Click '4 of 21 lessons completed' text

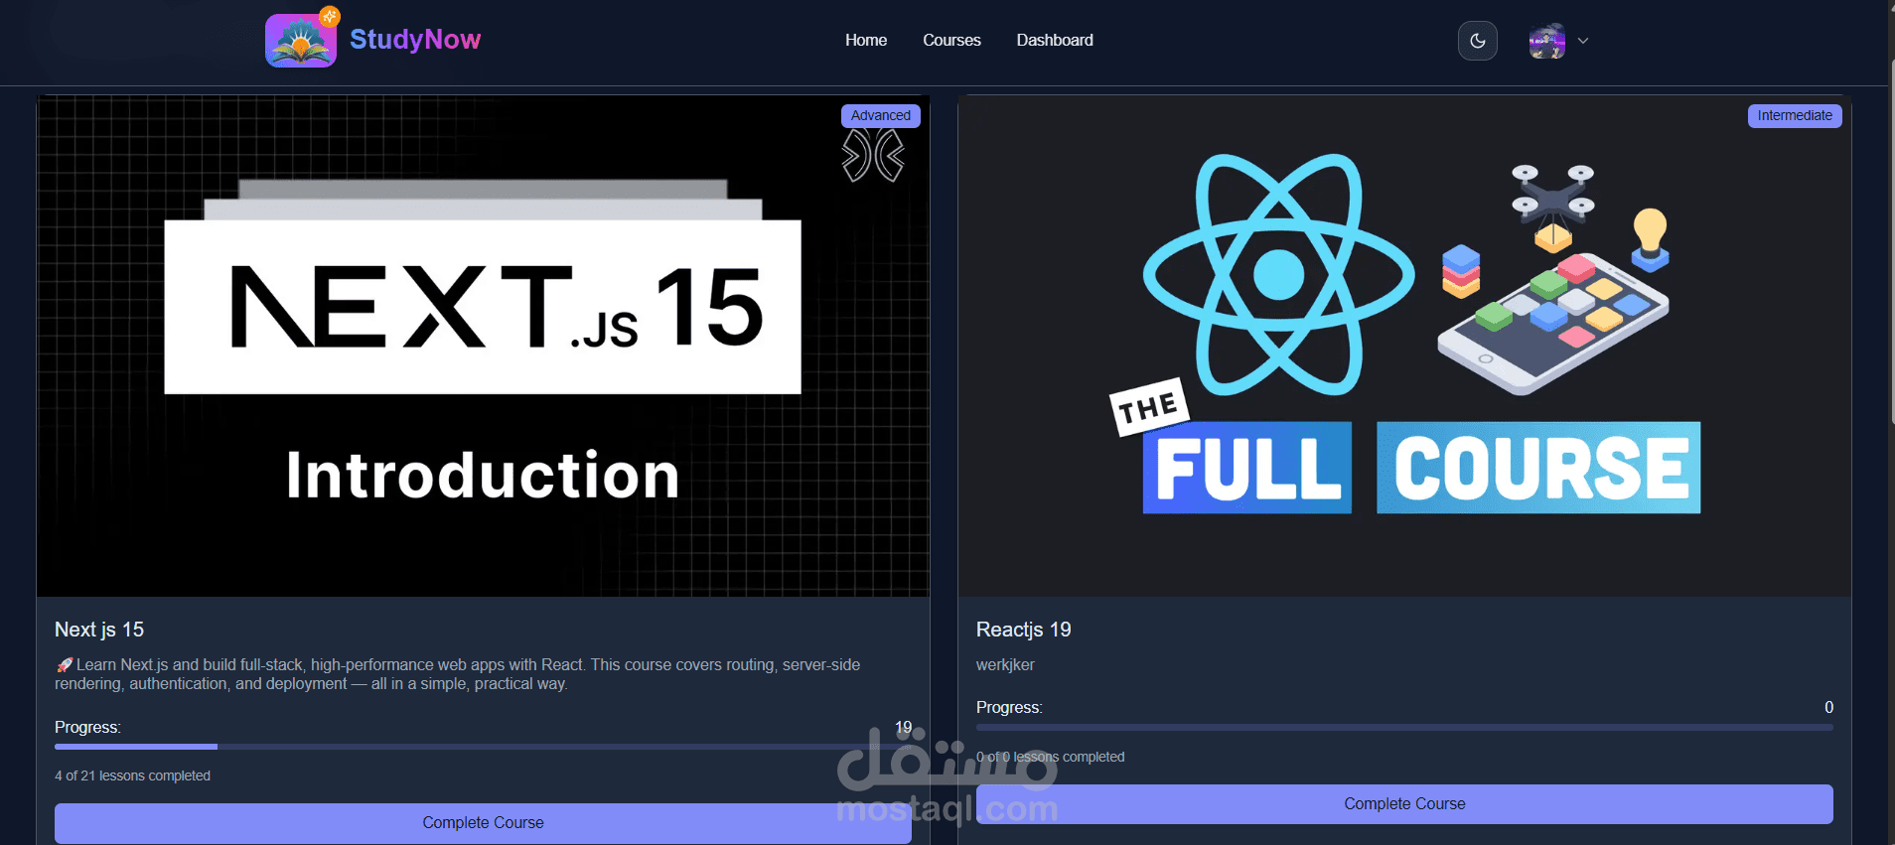tap(132, 775)
